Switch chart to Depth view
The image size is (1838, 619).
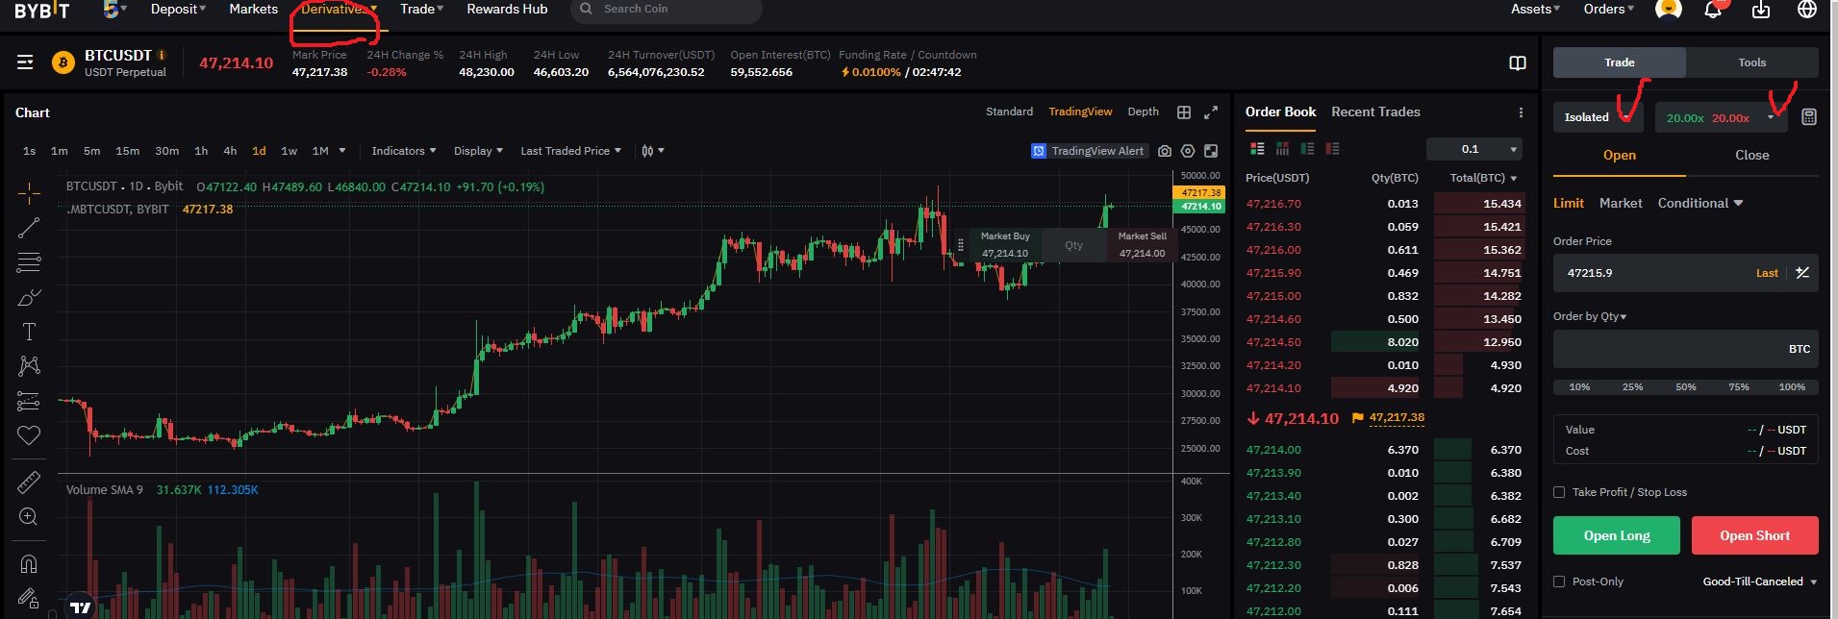click(1143, 111)
